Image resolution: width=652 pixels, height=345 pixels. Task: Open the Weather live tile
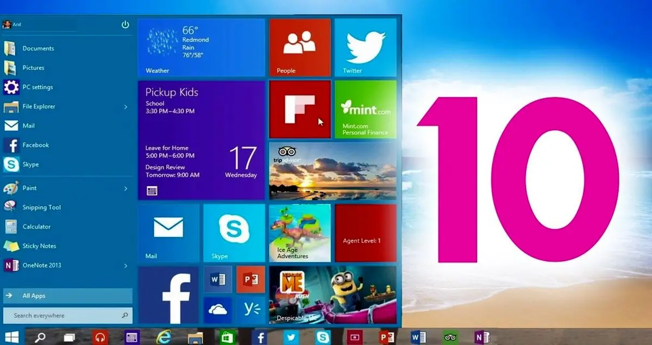[x=201, y=48]
